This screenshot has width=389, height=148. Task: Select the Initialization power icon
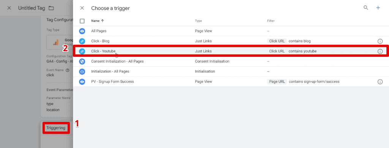point(82,71)
